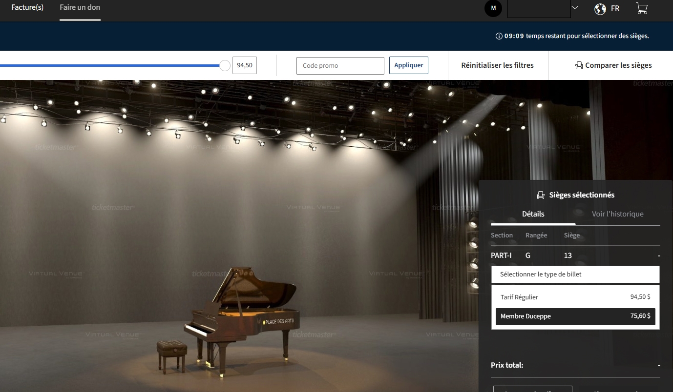This screenshot has height=392, width=673.
Task: Click the Comparer les sièges seat icon
Action: (579, 65)
